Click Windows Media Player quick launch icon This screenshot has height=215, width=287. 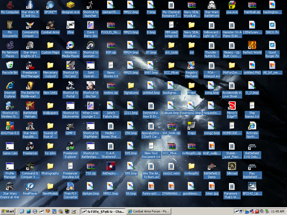click(35, 211)
